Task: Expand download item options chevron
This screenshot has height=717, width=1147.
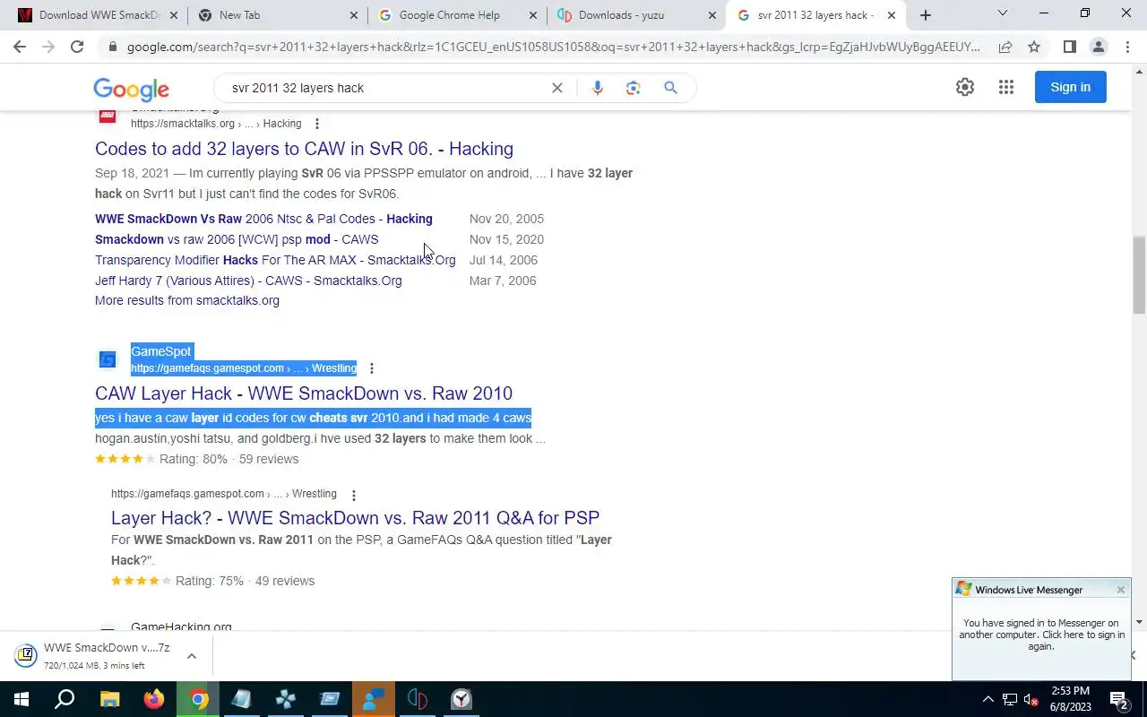Action: coord(191,656)
